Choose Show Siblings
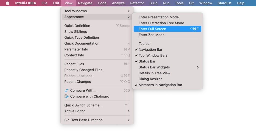 [x=97, y=32]
